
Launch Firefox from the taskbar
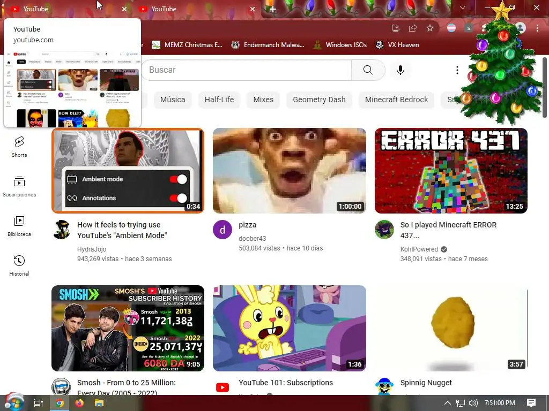click(79, 403)
